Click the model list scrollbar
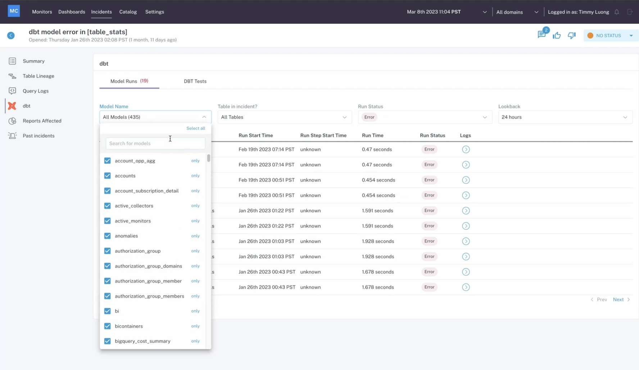Screen dimensions: 639x370 pyautogui.click(x=209, y=158)
